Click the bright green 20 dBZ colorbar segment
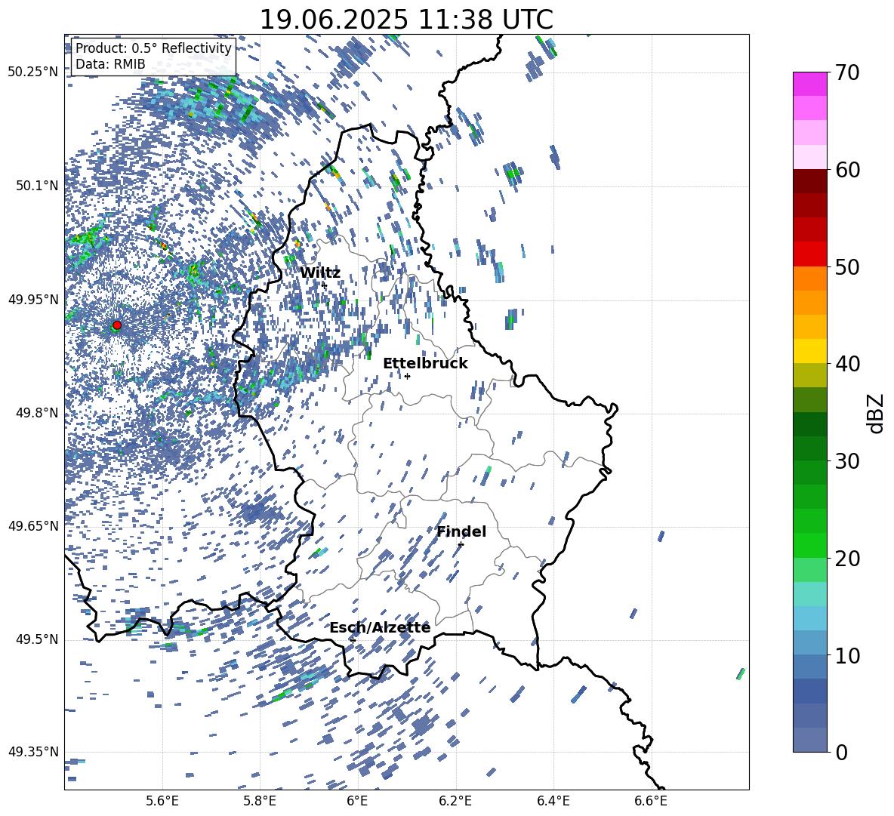 810,545
